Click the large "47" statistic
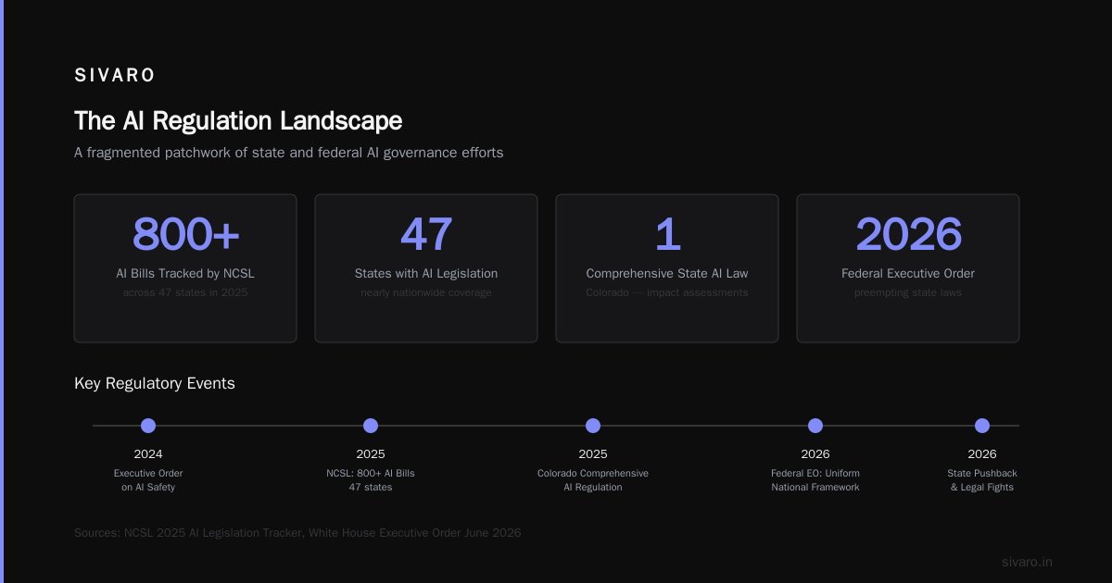 [x=426, y=234]
